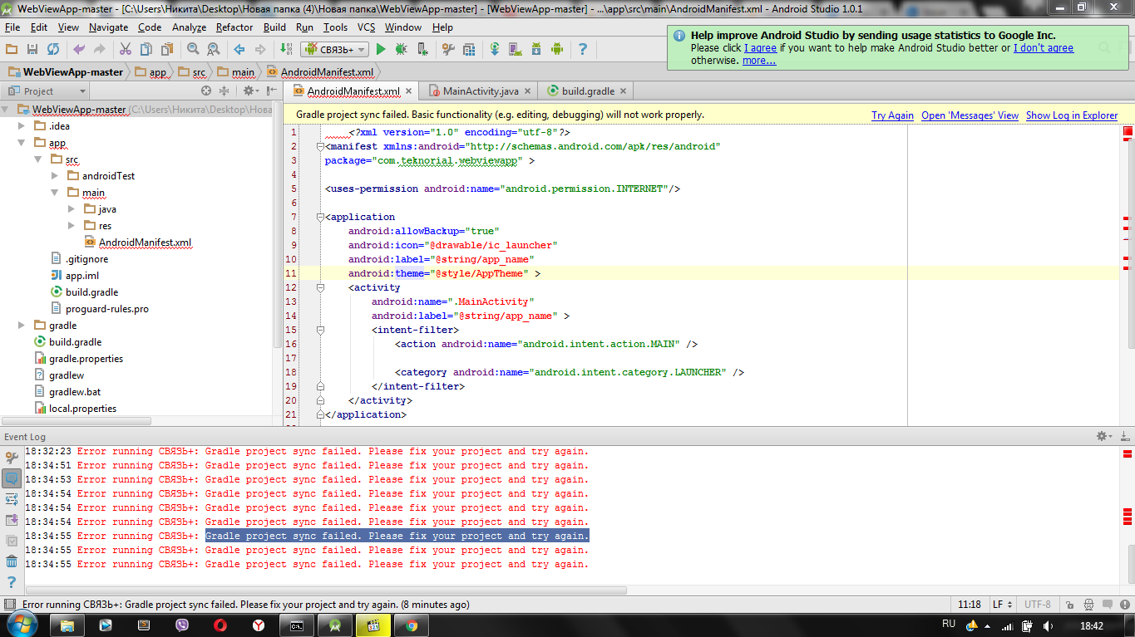Copy selection with toolbar copy icon

[146, 50]
